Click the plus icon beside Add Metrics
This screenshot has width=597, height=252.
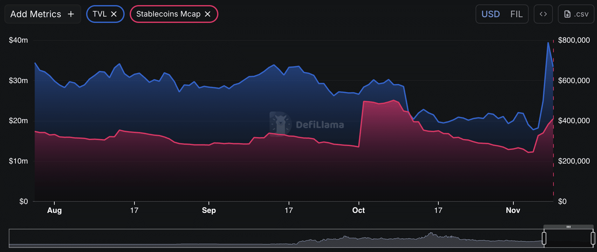coord(71,14)
